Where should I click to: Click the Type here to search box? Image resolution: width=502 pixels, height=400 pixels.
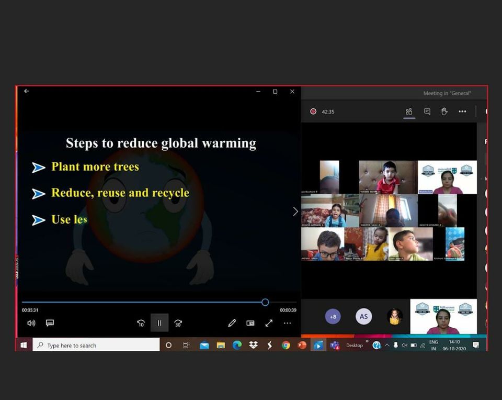click(97, 346)
